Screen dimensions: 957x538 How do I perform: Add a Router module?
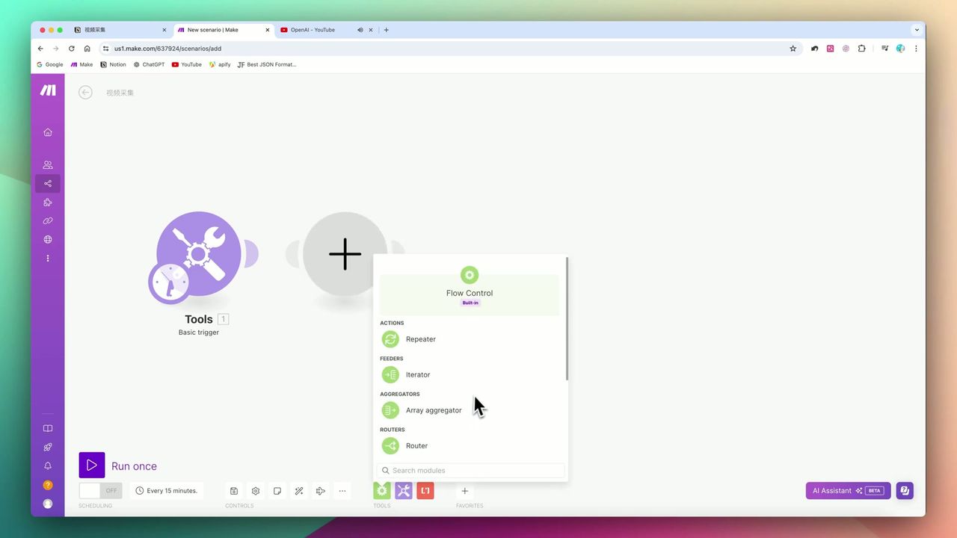pyautogui.click(x=416, y=446)
